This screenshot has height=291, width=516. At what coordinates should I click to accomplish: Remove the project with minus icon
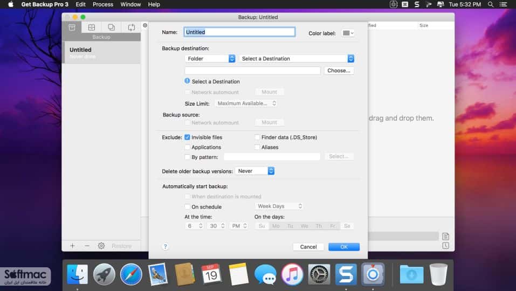point(87,246)
